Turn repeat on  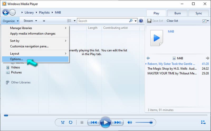tap(70, 122)
